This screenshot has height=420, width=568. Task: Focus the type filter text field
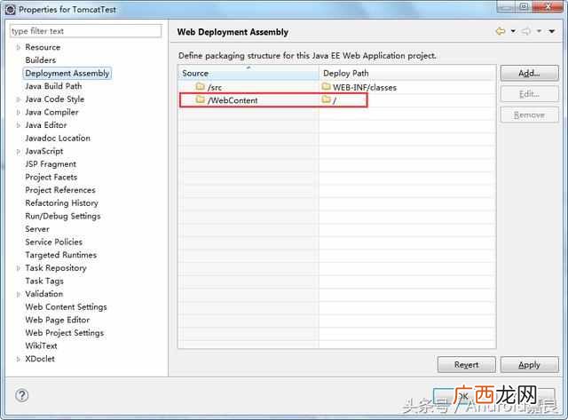[85, 31]
